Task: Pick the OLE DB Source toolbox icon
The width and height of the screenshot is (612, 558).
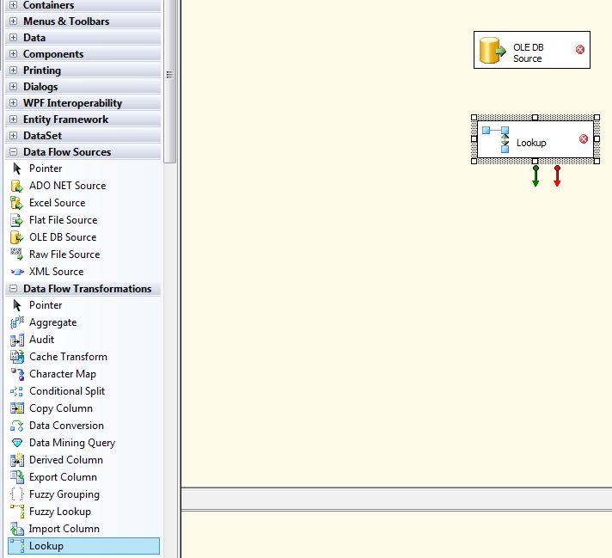Action: click(x=17, y=237)
